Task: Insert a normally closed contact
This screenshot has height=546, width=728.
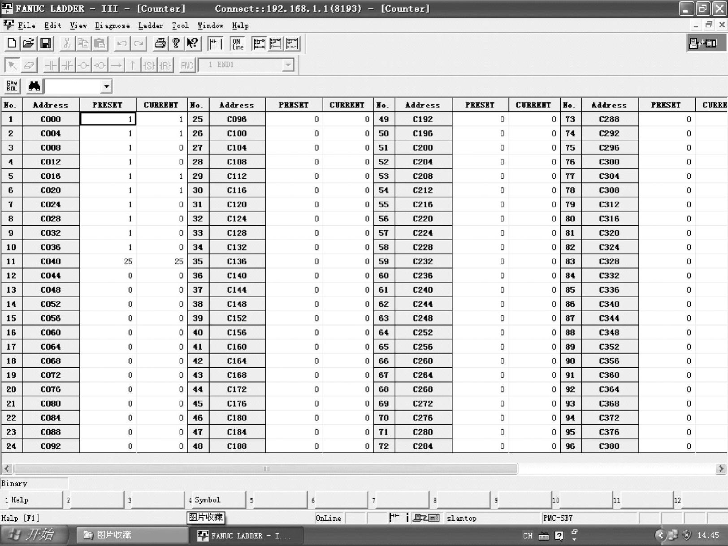Action: (x=67, y=65)
